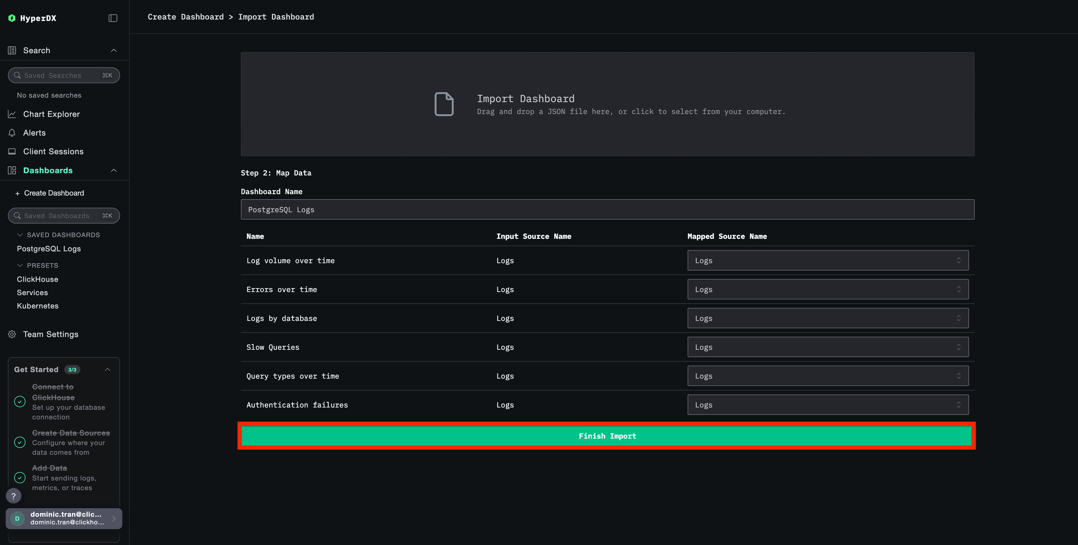This screenshot has width=1078, height=545.
Task: Click the file icon in Import Dashboard dropzone
Action: pos(444,104)
